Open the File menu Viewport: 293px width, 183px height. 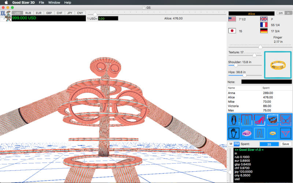(x=41, y=3)
